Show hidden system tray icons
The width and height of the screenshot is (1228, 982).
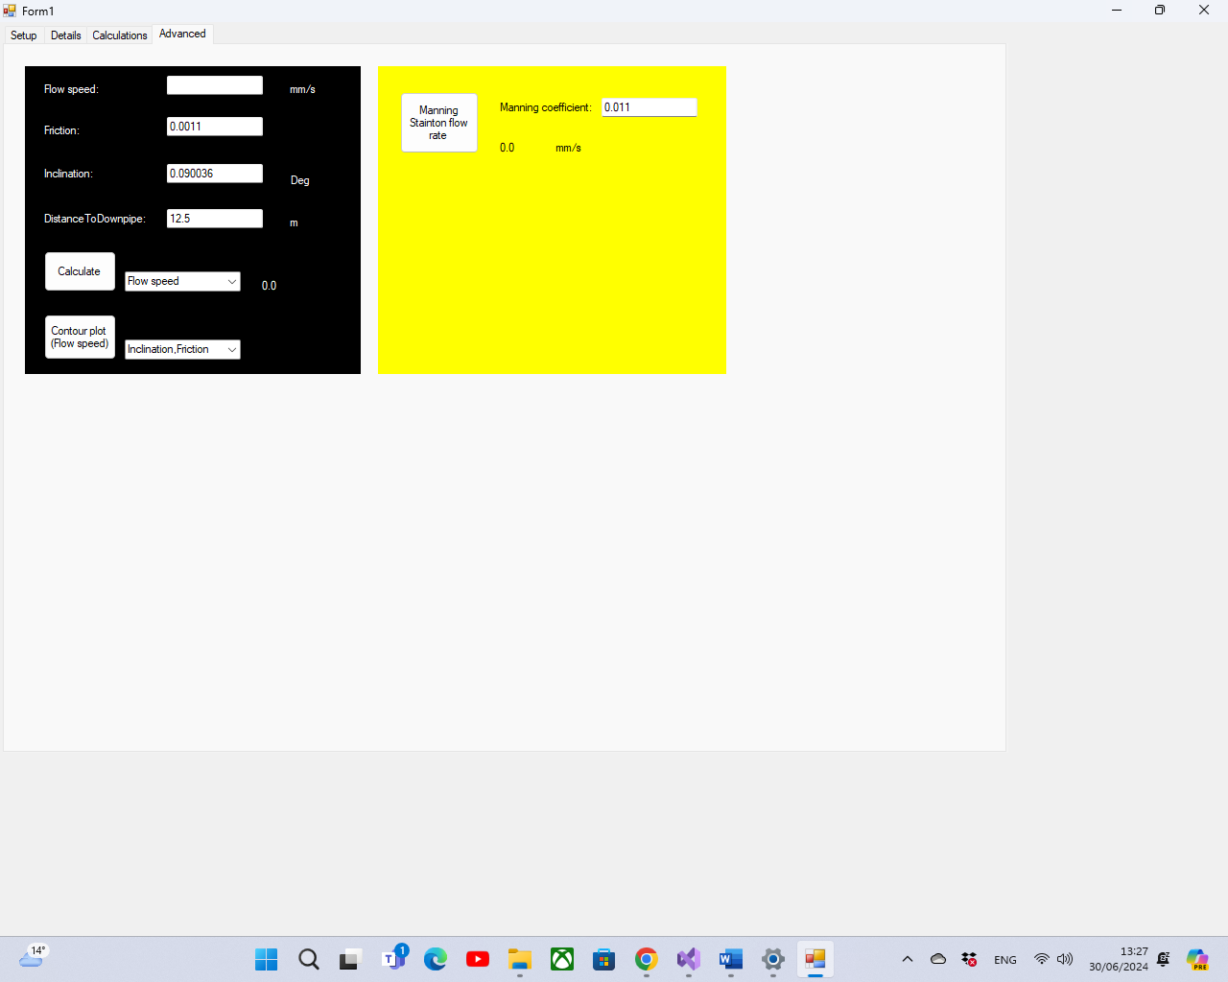point(908,959)
